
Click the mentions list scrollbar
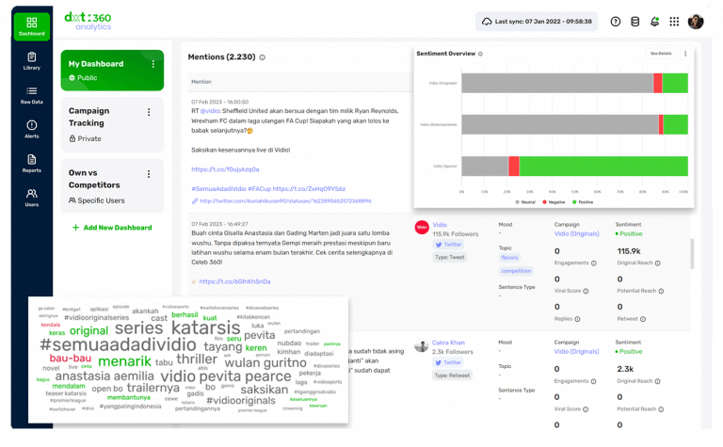click(692, 253)
